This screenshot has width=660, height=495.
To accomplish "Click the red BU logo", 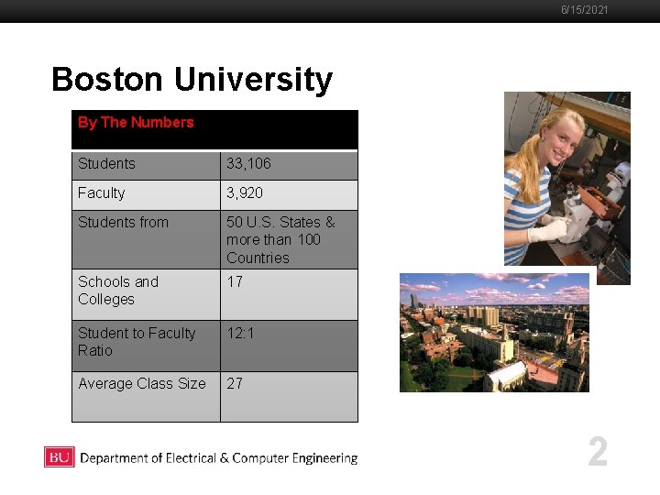I will point(60,457).
